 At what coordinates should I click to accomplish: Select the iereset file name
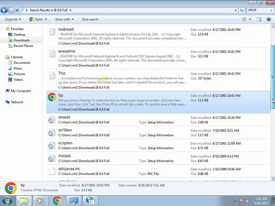click(x=64, y=117)
